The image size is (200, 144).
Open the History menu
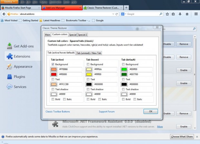click(43, 2)
